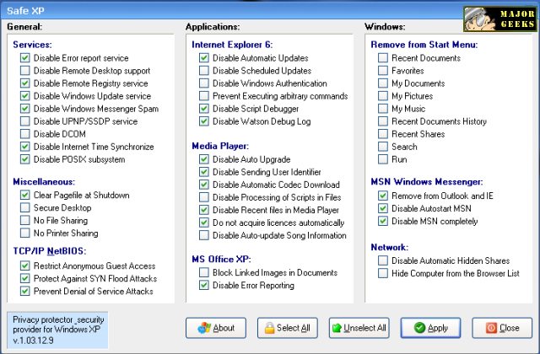Check the My Music option
Screen dimensions: 540x354
[x=383, y=109]
